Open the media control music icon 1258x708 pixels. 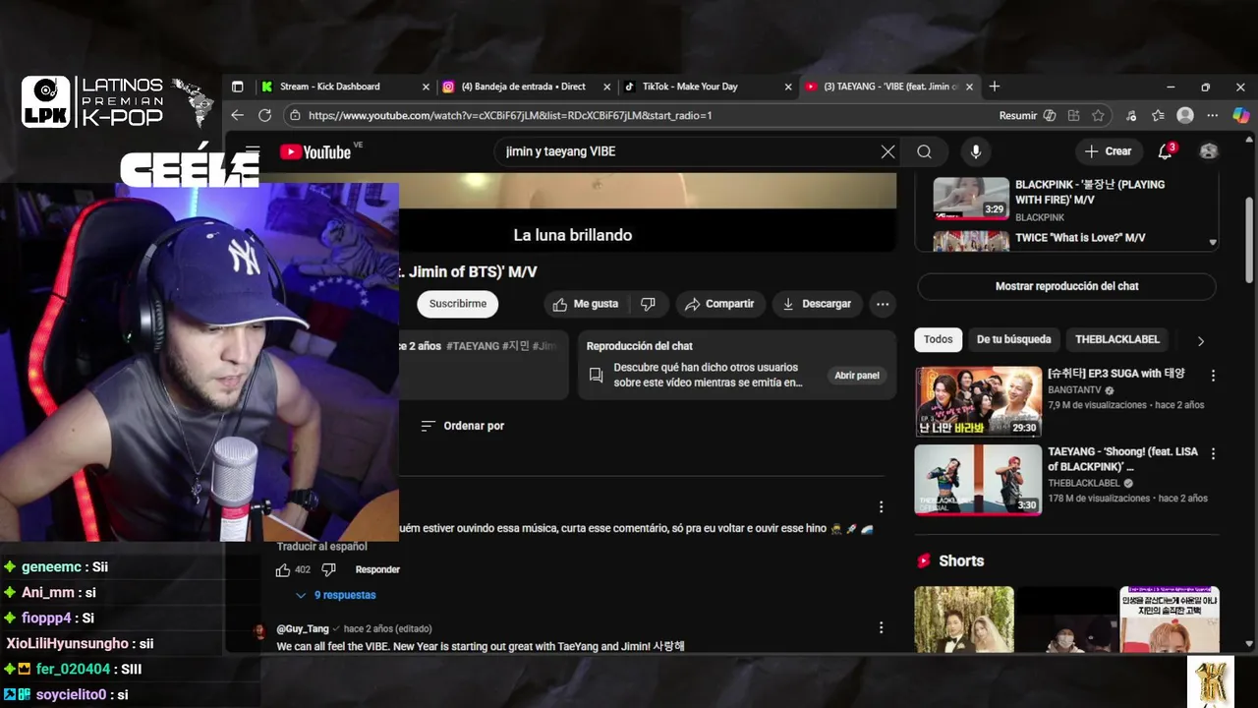click(1133, 115)
